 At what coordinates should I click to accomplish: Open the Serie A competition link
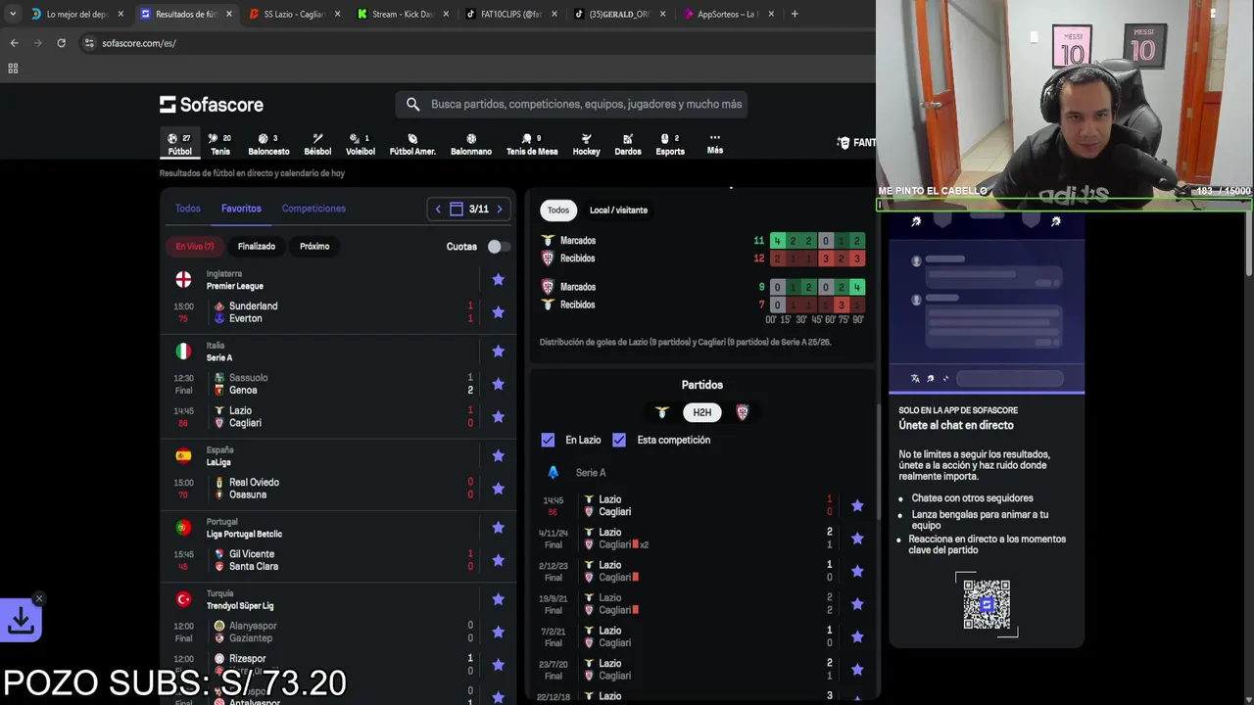click(x=590, y=473)
